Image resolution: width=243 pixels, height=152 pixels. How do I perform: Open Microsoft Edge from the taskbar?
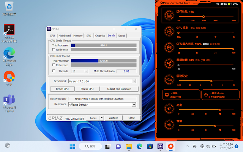point(139,146)
